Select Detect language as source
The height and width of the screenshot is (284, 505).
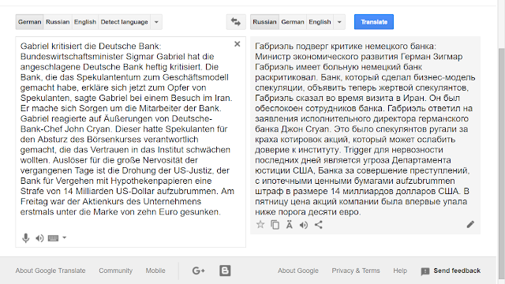(x=125, y=22)
